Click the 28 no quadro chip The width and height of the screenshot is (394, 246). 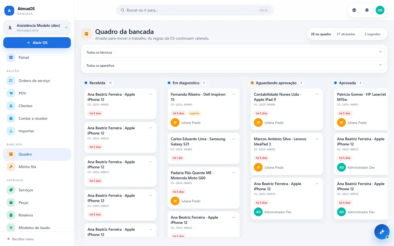pos(321,34)
